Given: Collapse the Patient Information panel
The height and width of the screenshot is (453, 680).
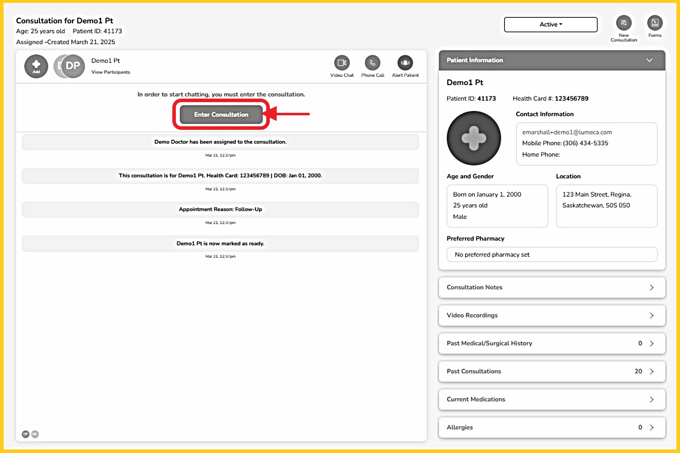Looking at the screenshot, I should tap(649, 60).
